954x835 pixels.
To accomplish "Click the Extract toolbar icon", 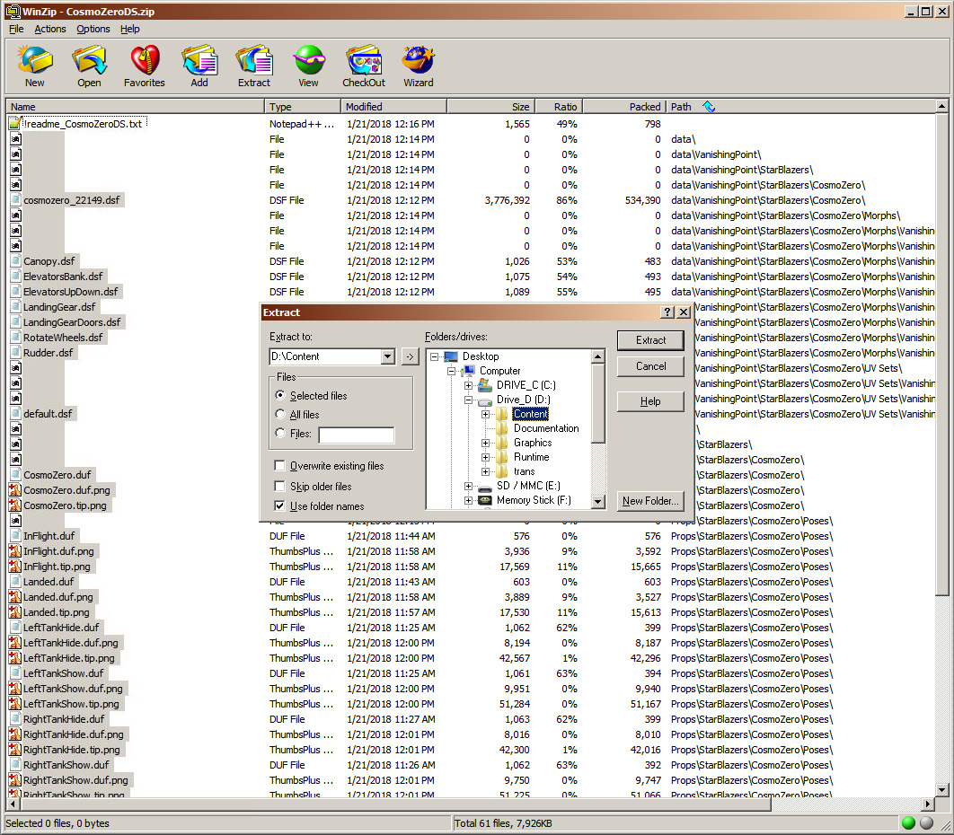I will coord(254,60).
